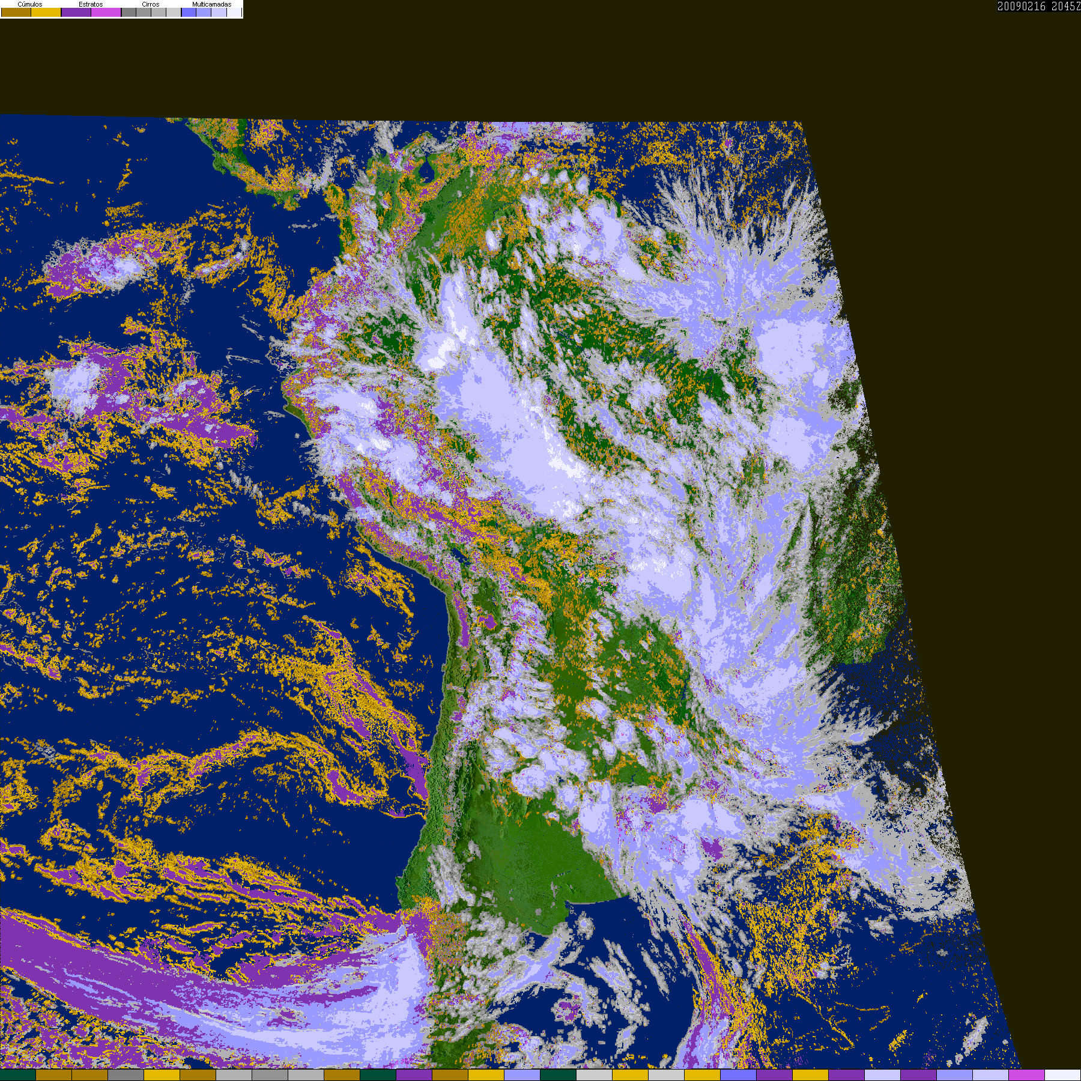
Task: Choose the second blue Multicamadas legend swatch
Action: 204,12
